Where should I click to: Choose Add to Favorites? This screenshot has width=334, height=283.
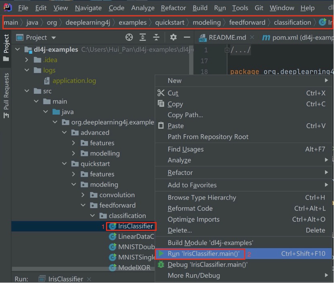[x=243, y=185]
